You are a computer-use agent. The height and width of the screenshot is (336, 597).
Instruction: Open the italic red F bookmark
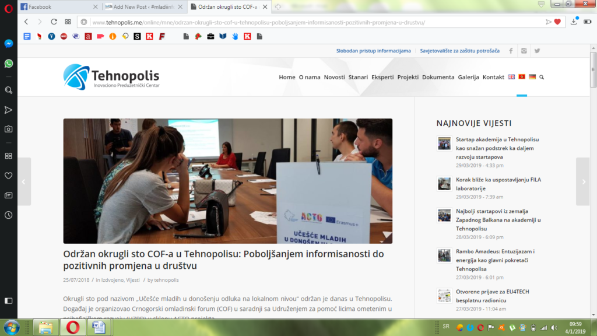tap(162, 36)
